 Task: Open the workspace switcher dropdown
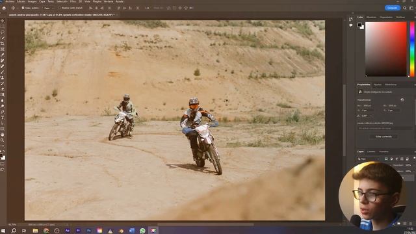411,8
